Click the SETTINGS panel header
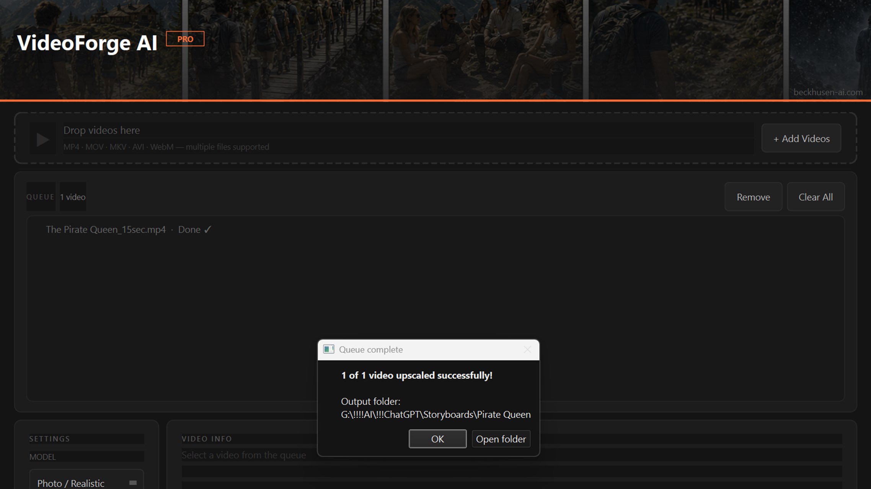The height and width of the screenshot is (489, 871). point(50,439)
